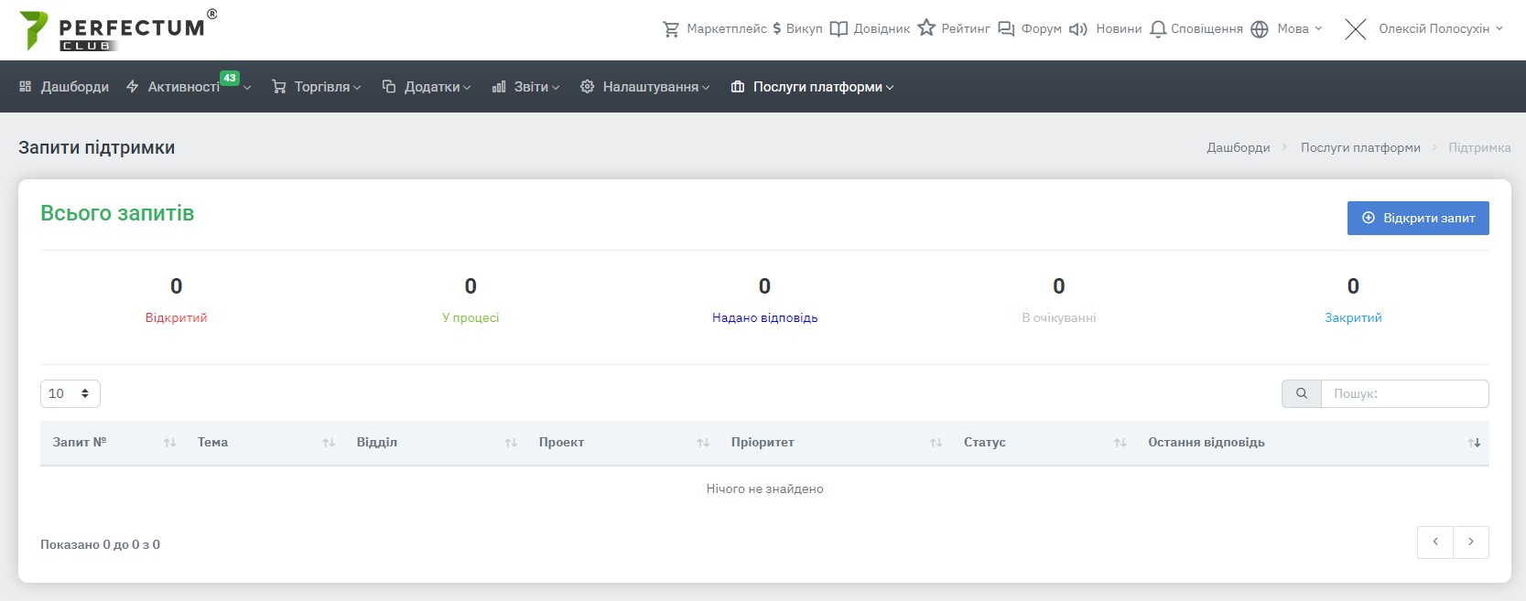Open the Форум chat bubbles icon

(x=1006, y=29)
